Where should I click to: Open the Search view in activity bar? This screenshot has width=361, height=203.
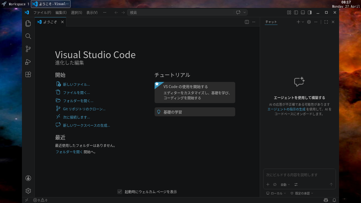pos(28,36)
